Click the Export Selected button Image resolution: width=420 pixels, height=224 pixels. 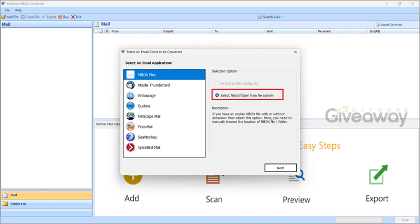click(389, 25)
